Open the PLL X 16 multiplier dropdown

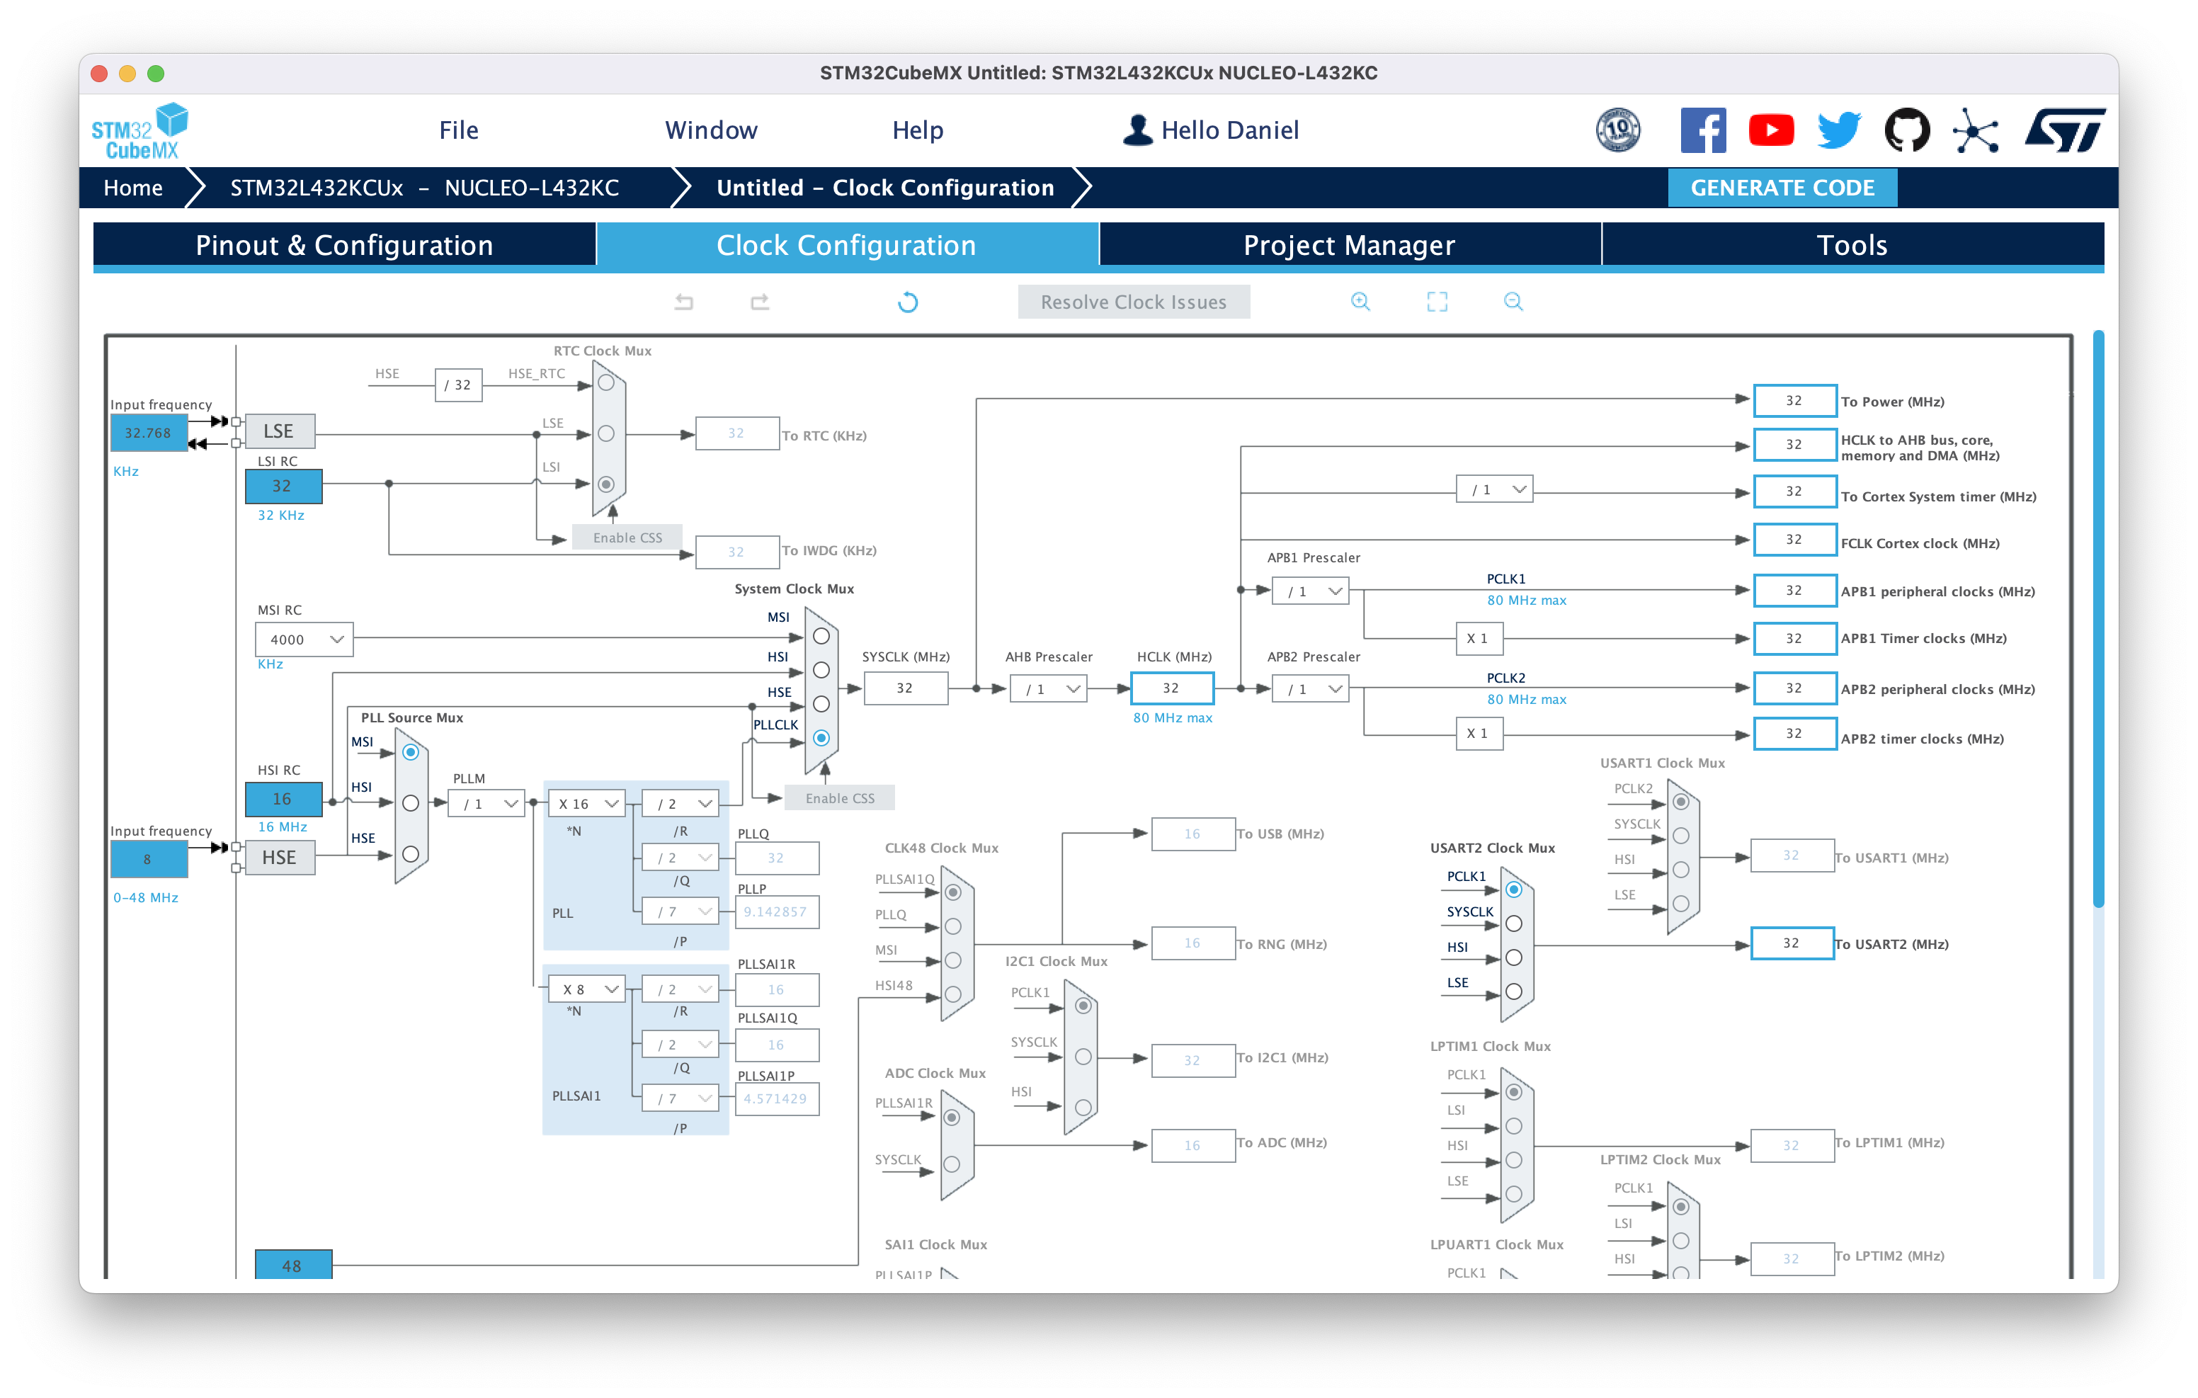(x=587, y=804)
